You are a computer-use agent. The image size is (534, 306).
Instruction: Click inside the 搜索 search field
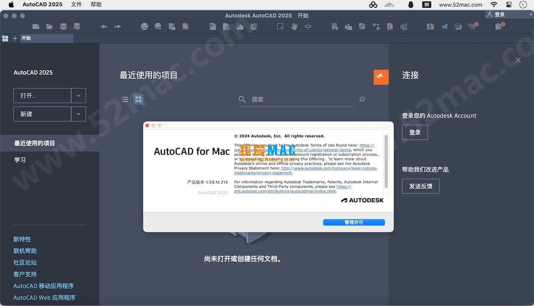click(292, 99)
